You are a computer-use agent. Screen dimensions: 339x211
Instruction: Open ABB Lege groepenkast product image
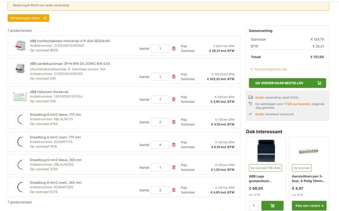(266, 151)
